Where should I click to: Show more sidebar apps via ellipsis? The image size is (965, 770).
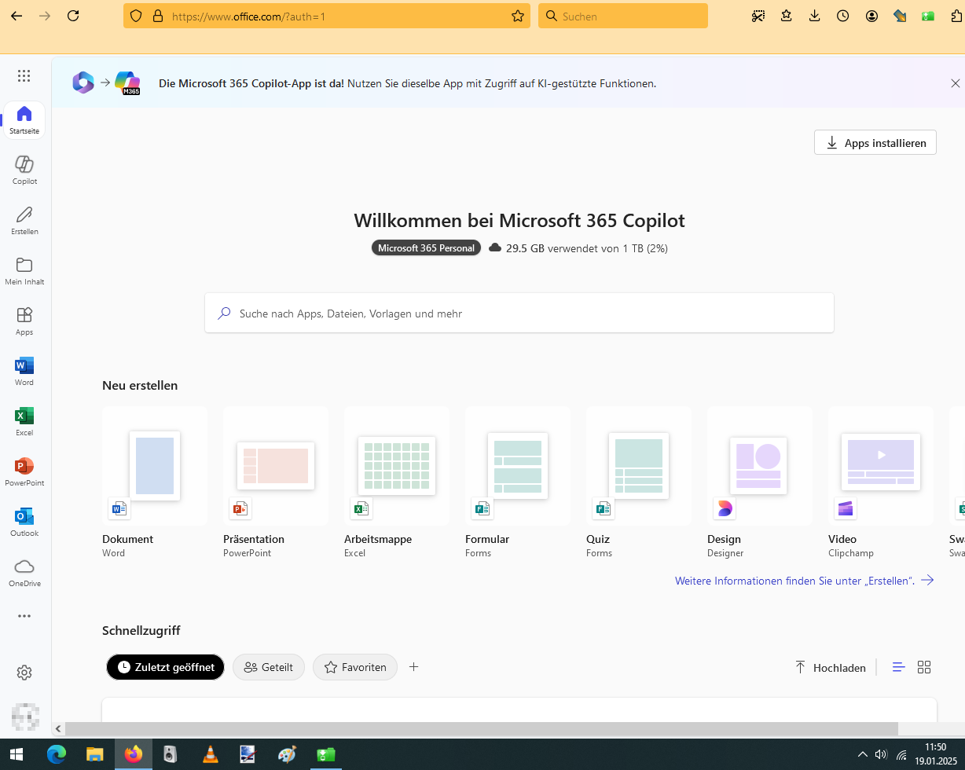24,617
